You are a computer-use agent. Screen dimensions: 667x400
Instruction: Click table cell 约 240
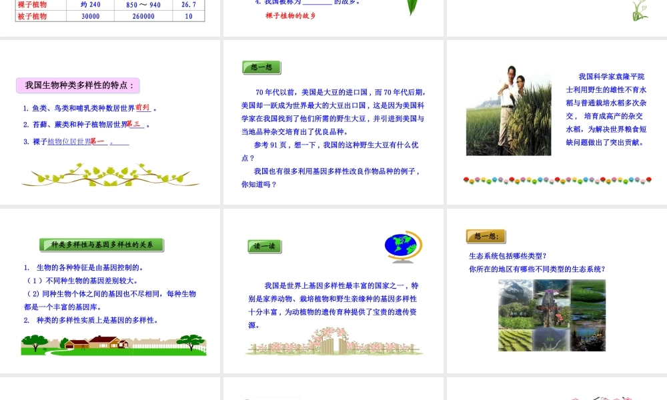(x=91, y=5)
